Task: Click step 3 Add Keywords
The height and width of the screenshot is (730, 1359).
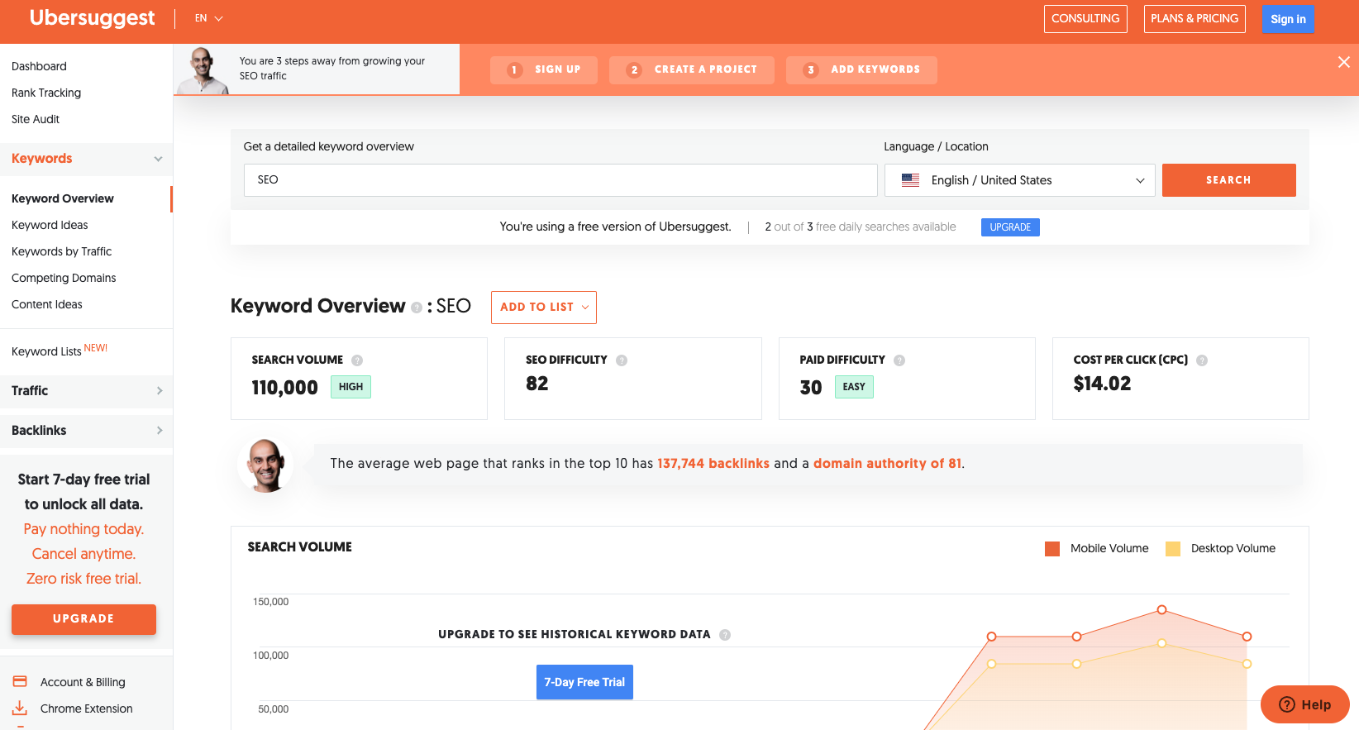Action: (861, 69)
